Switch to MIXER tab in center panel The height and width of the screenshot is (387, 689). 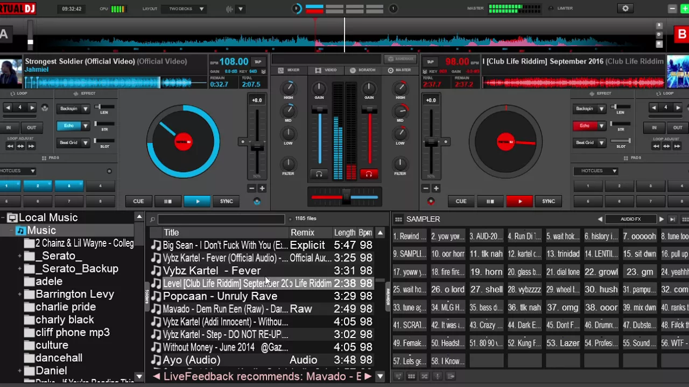pos(289,70)
